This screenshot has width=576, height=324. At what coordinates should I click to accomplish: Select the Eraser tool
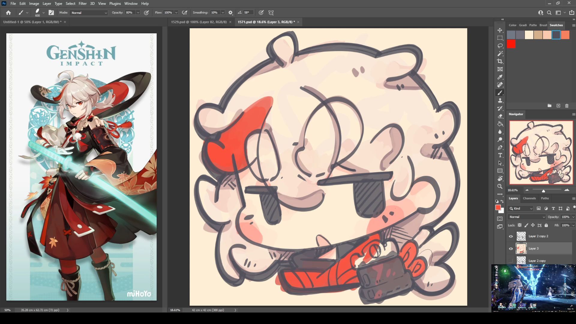click(500, 116)
